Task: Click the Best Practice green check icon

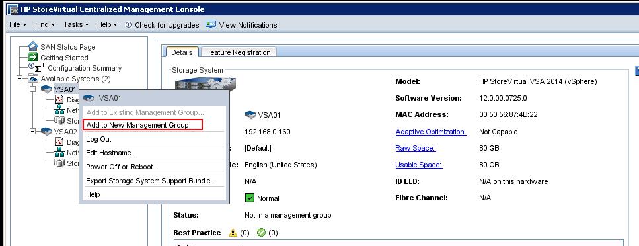Action: (x=262, y=233)
